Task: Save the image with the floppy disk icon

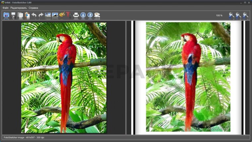Action: [x=14, y=15]
